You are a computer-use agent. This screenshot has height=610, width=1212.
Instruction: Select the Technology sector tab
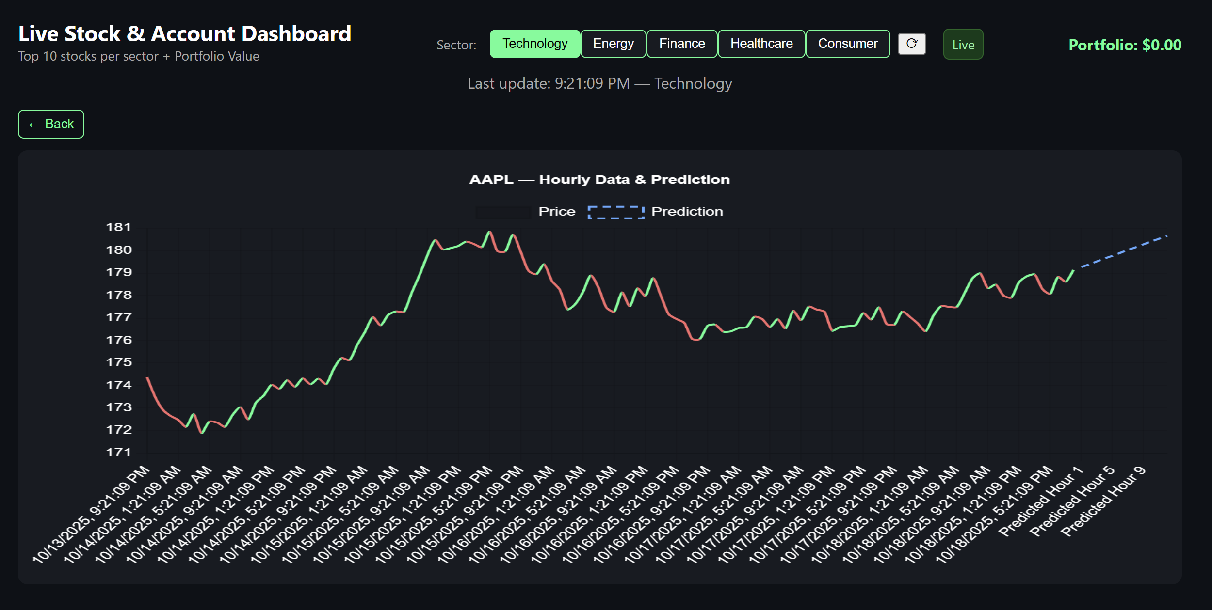534,44
